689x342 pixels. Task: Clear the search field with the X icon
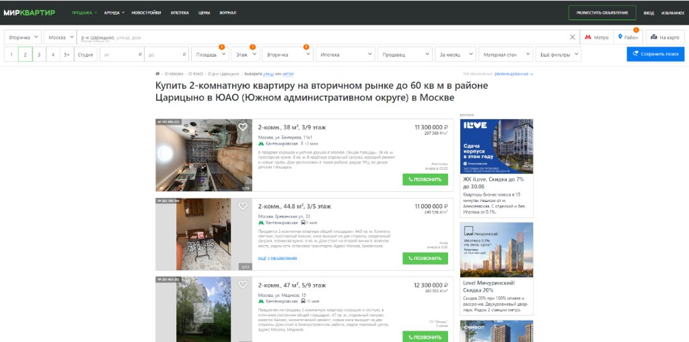[x=572, y=38]
